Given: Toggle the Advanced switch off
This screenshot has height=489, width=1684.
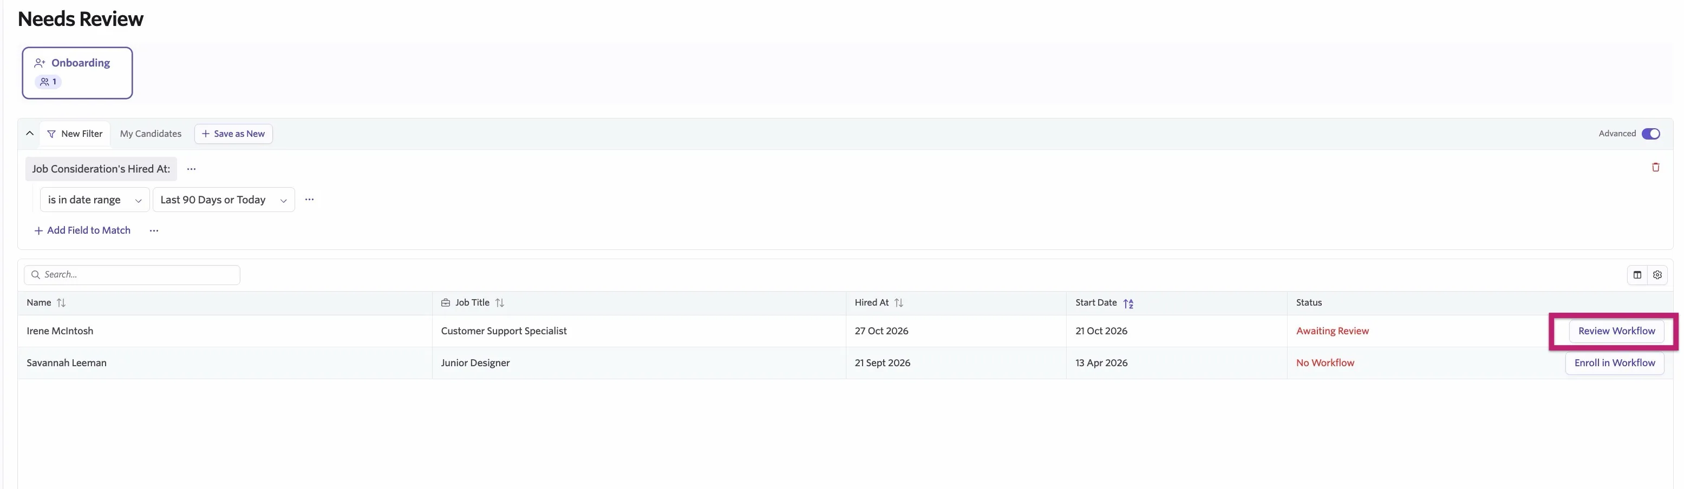Looking at the screenshot, I should click(1650, 134).
